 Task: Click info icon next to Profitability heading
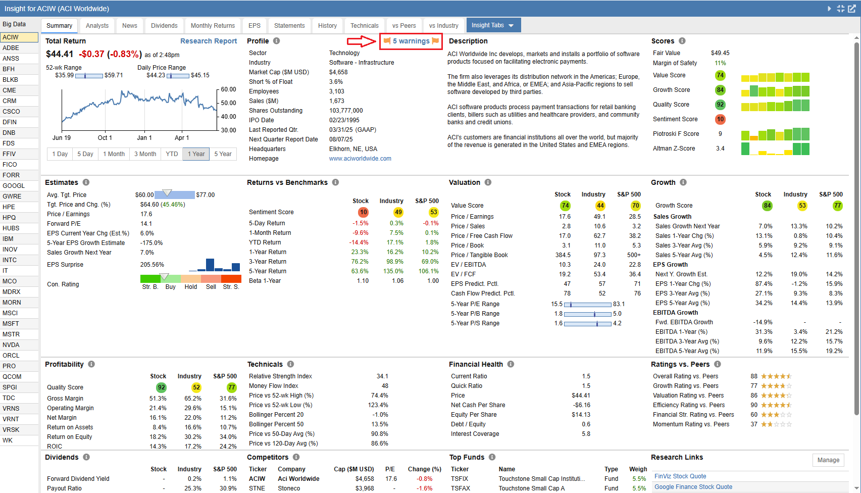(91, 364)
